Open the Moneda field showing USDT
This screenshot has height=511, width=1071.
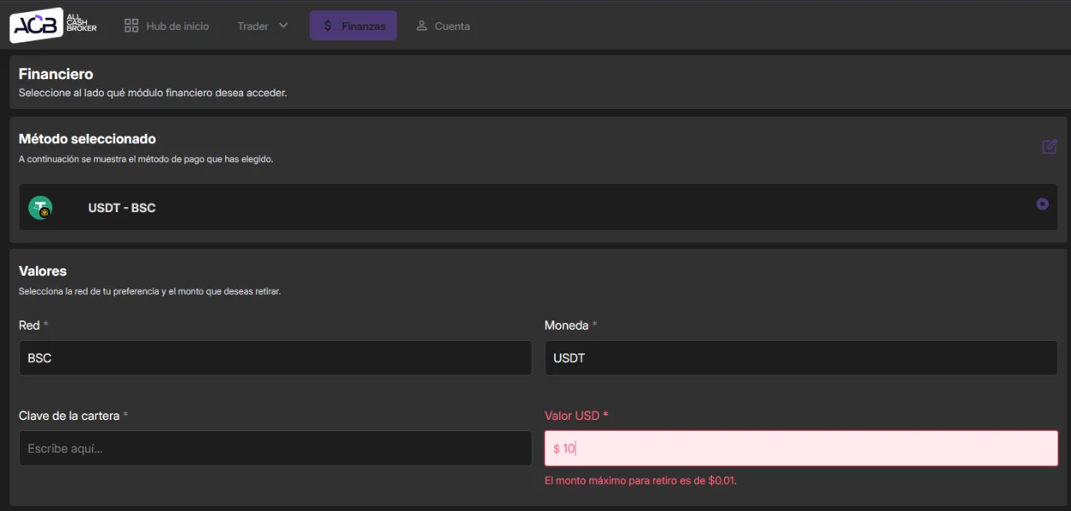click(801, 358)
